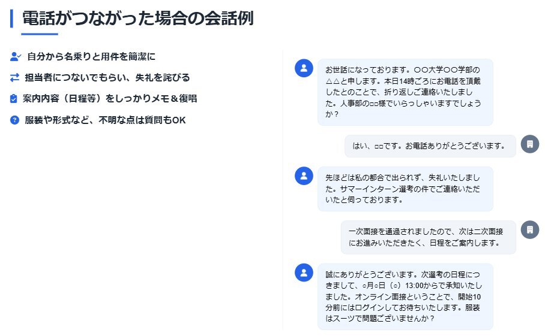Click the swap arrows icon beside 担当者につないで
545x336 pixels.
(x=14, y=78)
